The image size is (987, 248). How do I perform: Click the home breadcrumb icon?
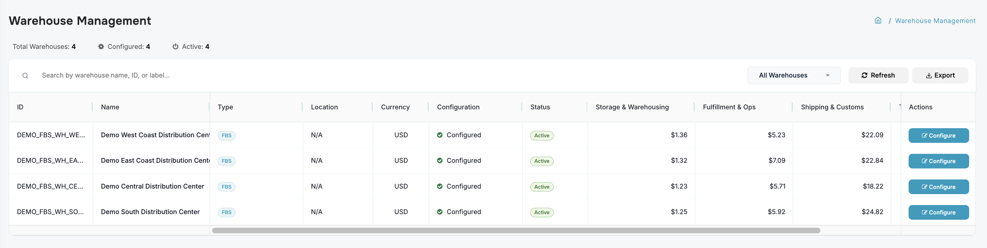pos(878,21)
